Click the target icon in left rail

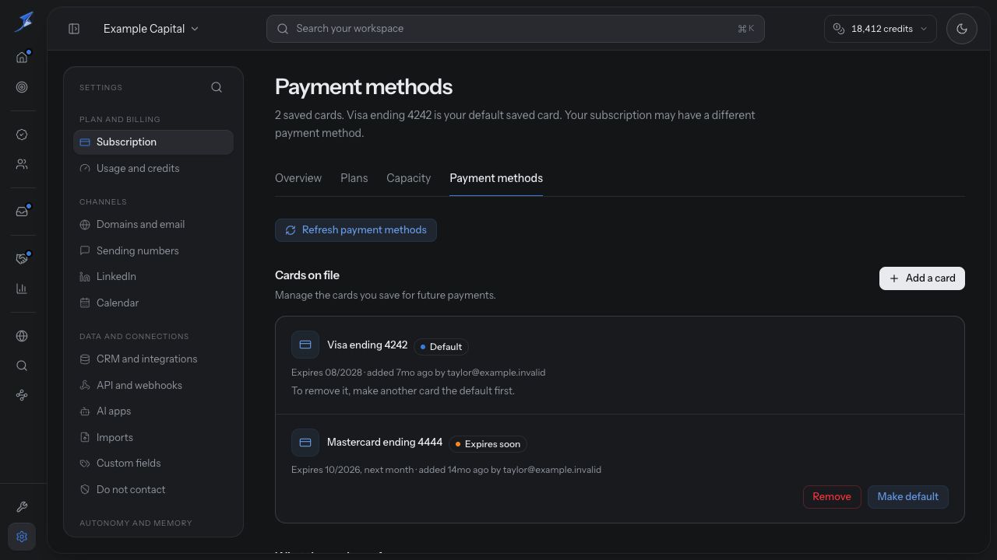pos(22,87)
